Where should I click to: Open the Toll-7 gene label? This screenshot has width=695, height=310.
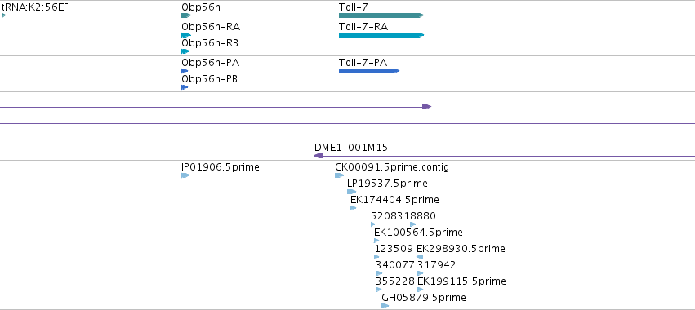pyautogui.click(x=354, y=7)
